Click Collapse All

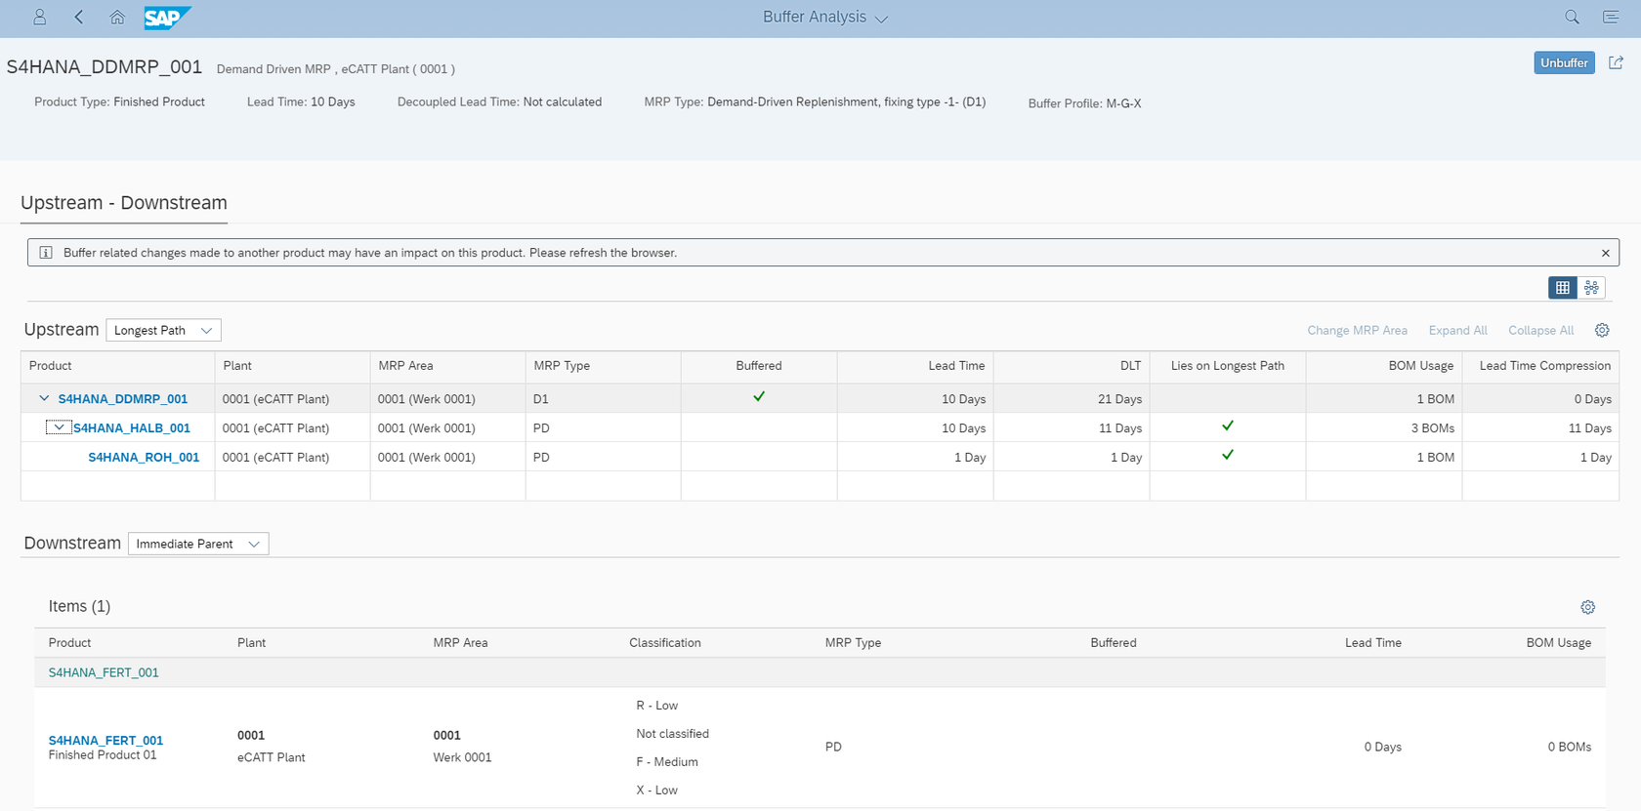pos(1540,330)
